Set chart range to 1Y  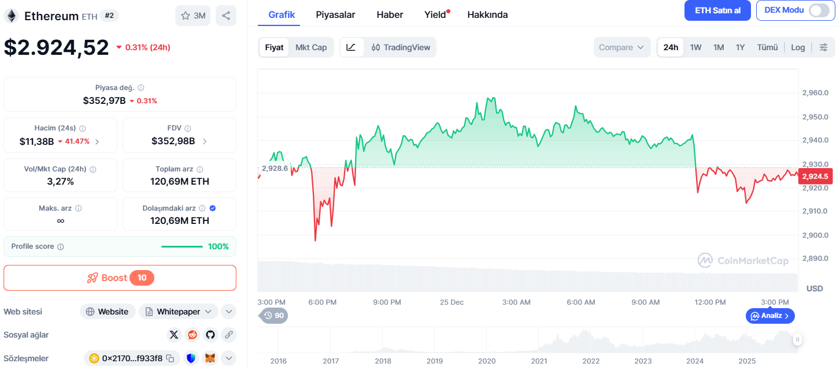(740, 47)
